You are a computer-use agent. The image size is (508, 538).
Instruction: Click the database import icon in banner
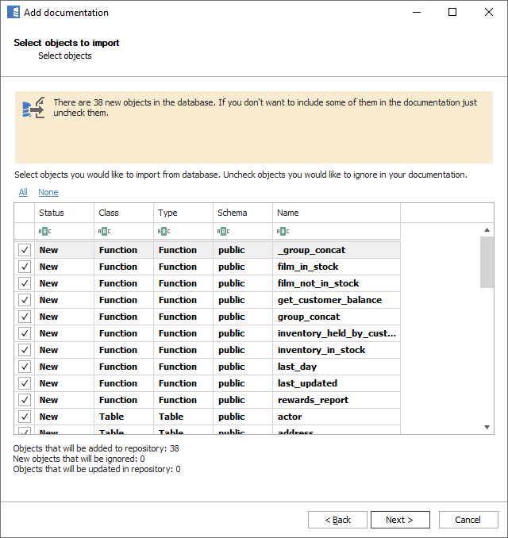[x=33, y=109]
